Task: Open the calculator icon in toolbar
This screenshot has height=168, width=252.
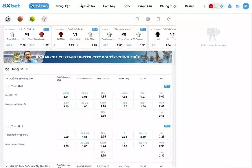Action: [148, 19]
